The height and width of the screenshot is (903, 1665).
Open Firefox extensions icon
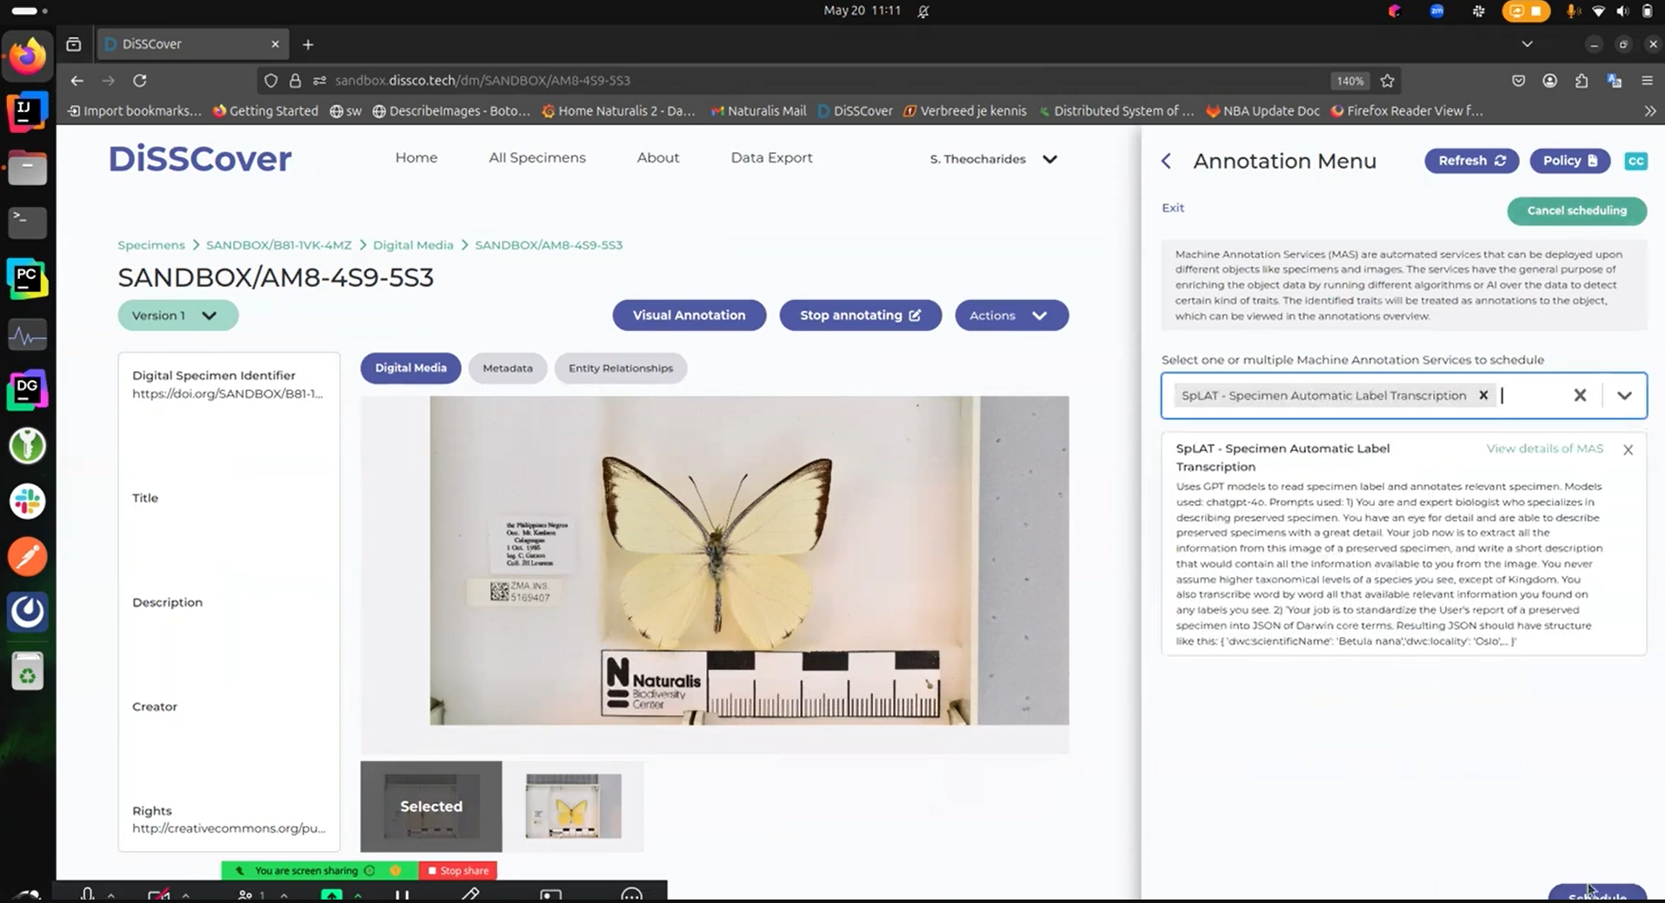pyautogui.click(x=1582, y=80)
